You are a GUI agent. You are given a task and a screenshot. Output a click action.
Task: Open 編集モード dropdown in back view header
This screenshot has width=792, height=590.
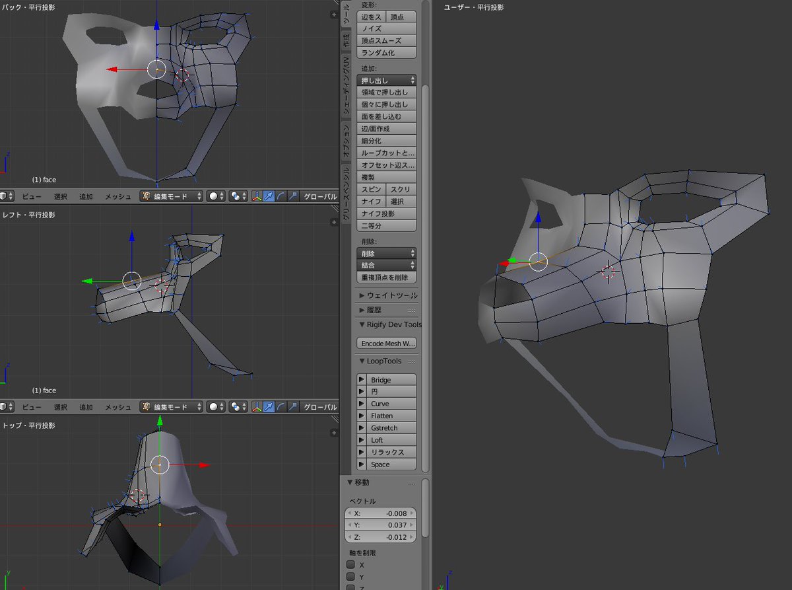pos(172,196)
